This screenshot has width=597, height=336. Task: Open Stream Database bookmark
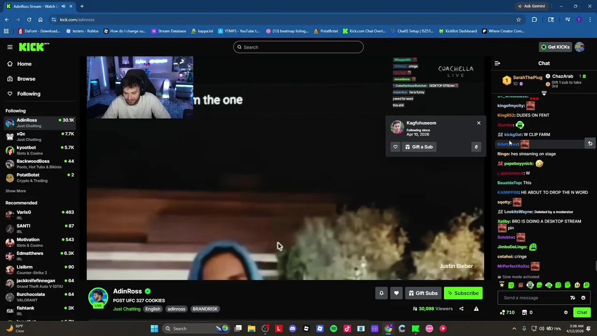click(x=168, y=31)
